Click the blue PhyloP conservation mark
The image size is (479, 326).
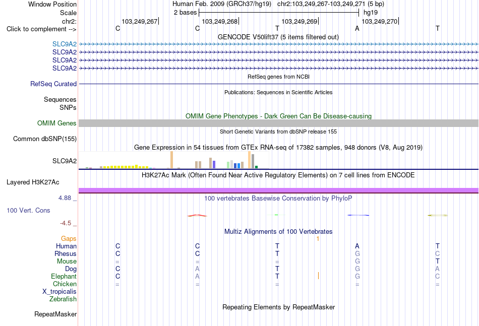[x=358, y=215]
